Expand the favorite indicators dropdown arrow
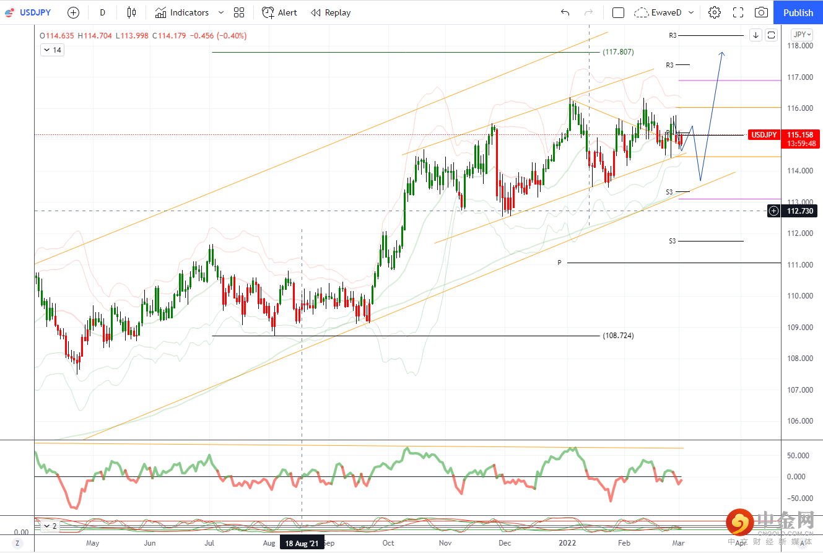823x553 pixels. pyautogui.click(x=222, y=12)
